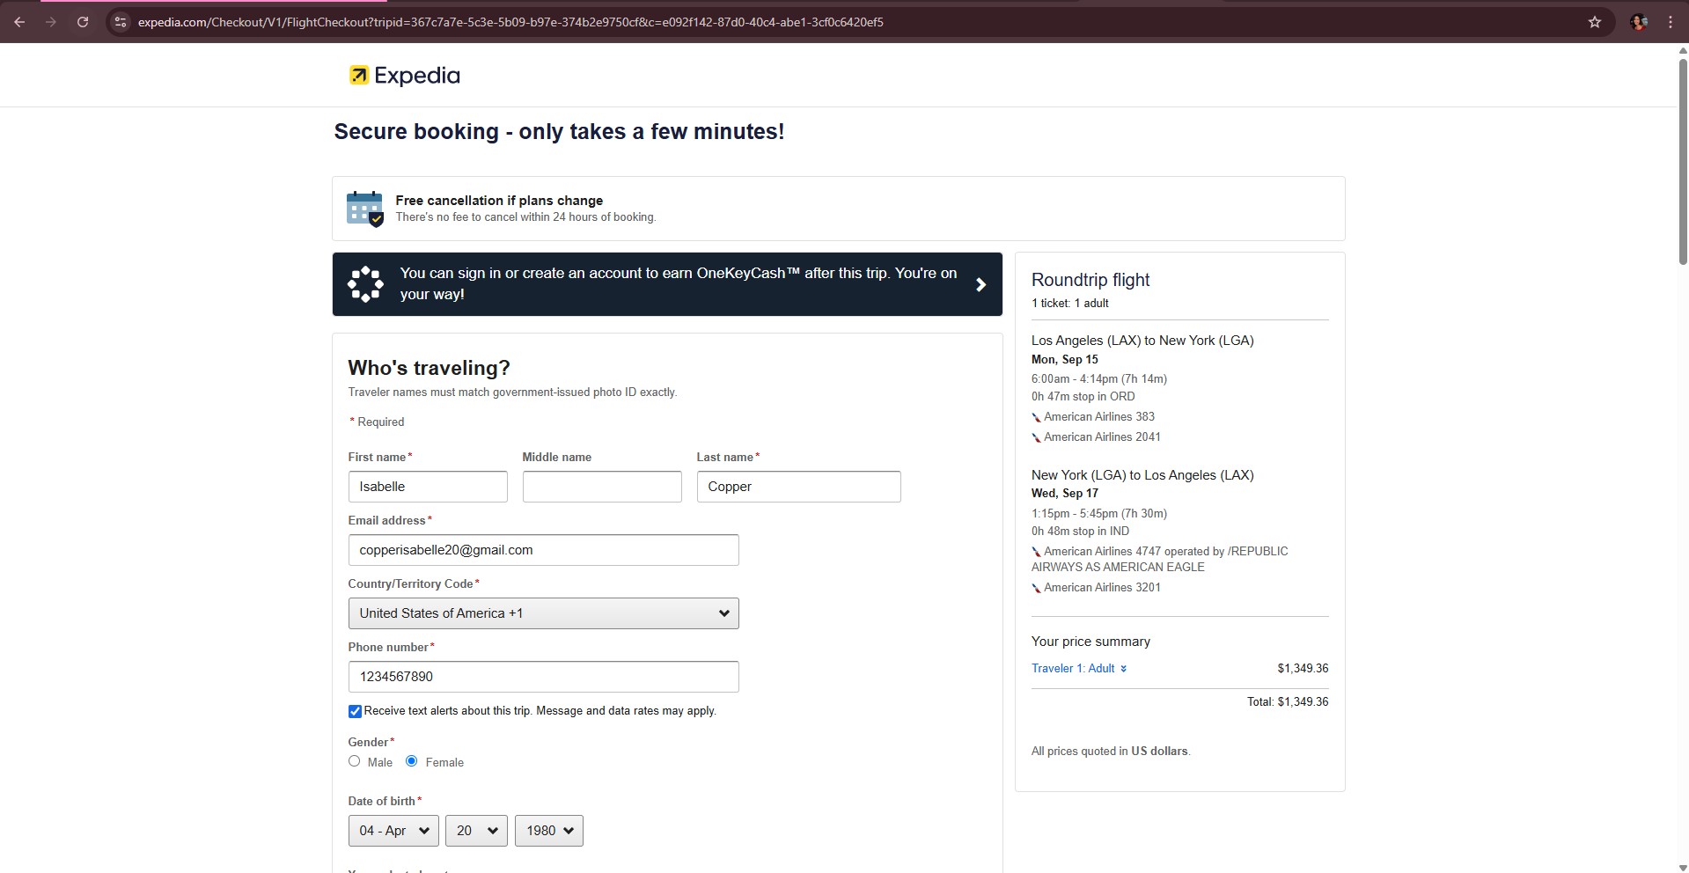This screenshot has width=1689, height=873.
Task: Click the free cancellation calendar icon
Action: click(364, 209)
